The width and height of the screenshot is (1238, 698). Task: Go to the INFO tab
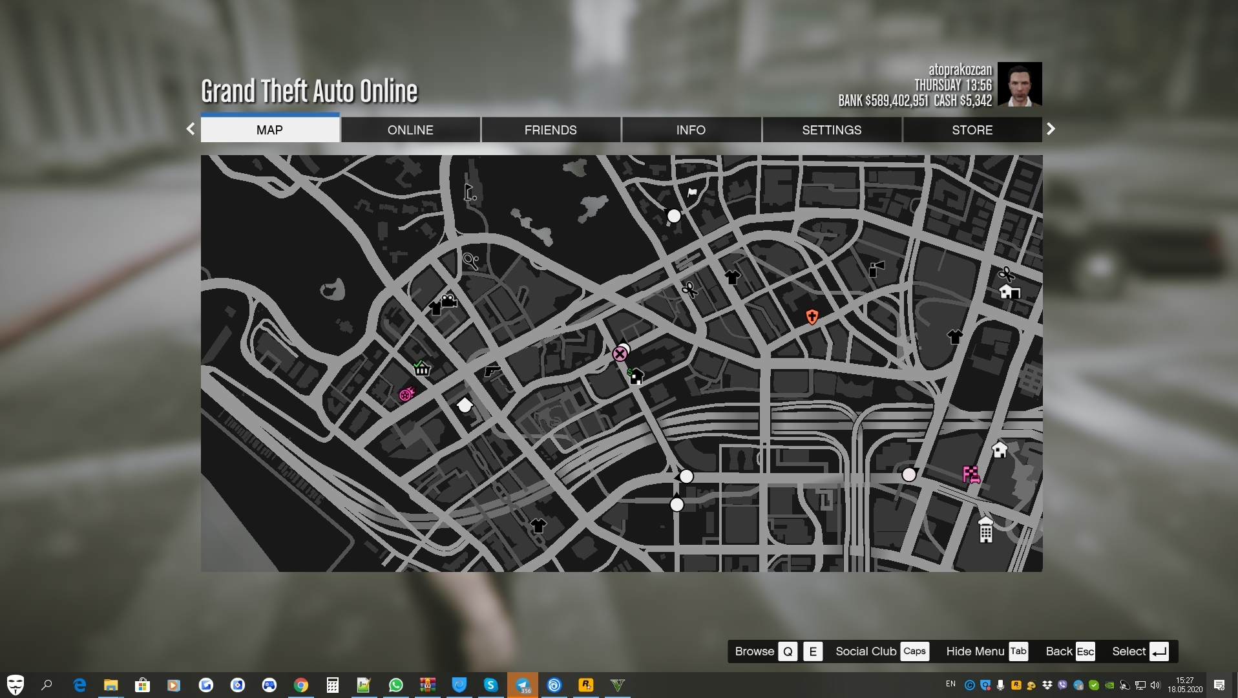(691, 130)
